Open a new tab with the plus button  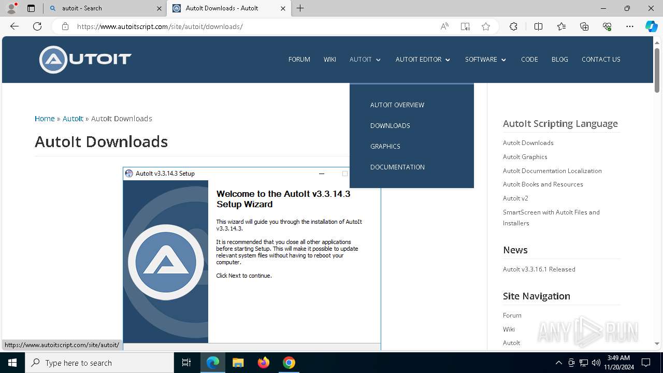click(300, 8)
